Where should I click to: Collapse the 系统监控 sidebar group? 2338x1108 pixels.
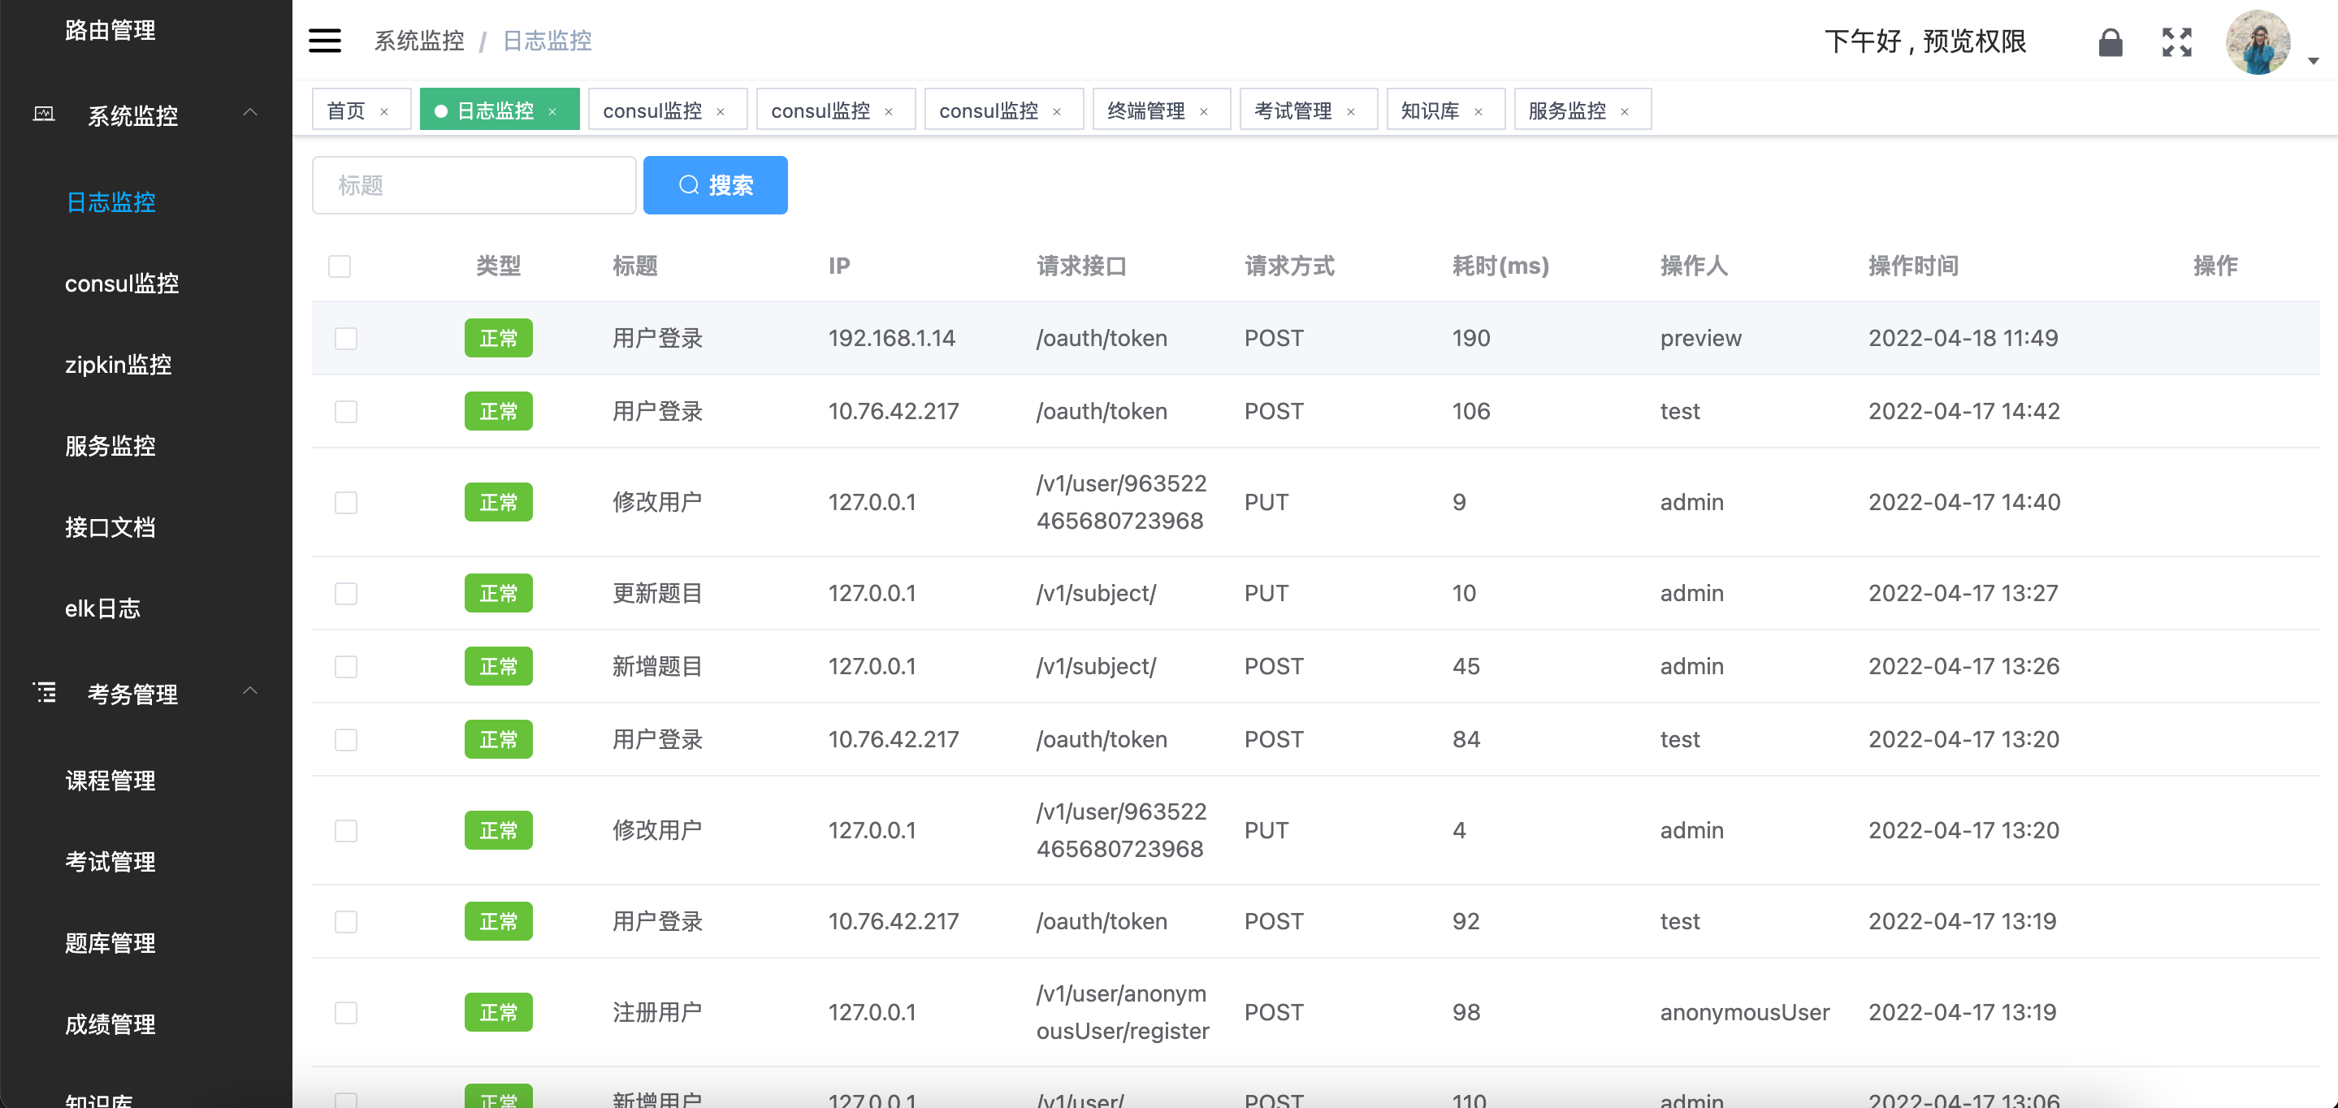(x=249, y=114)
